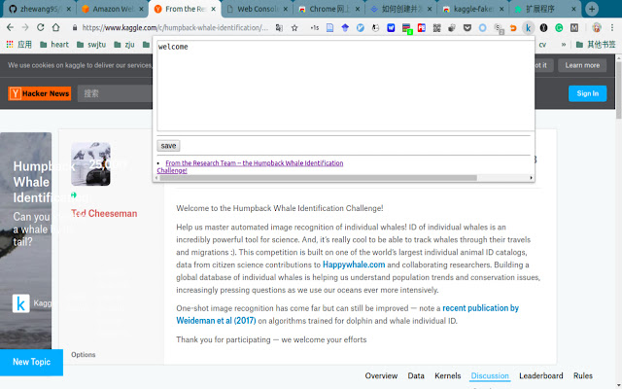Open the 'swjtu' bookmarks folder
Viewport: 622px width, 389px height.
91,45
